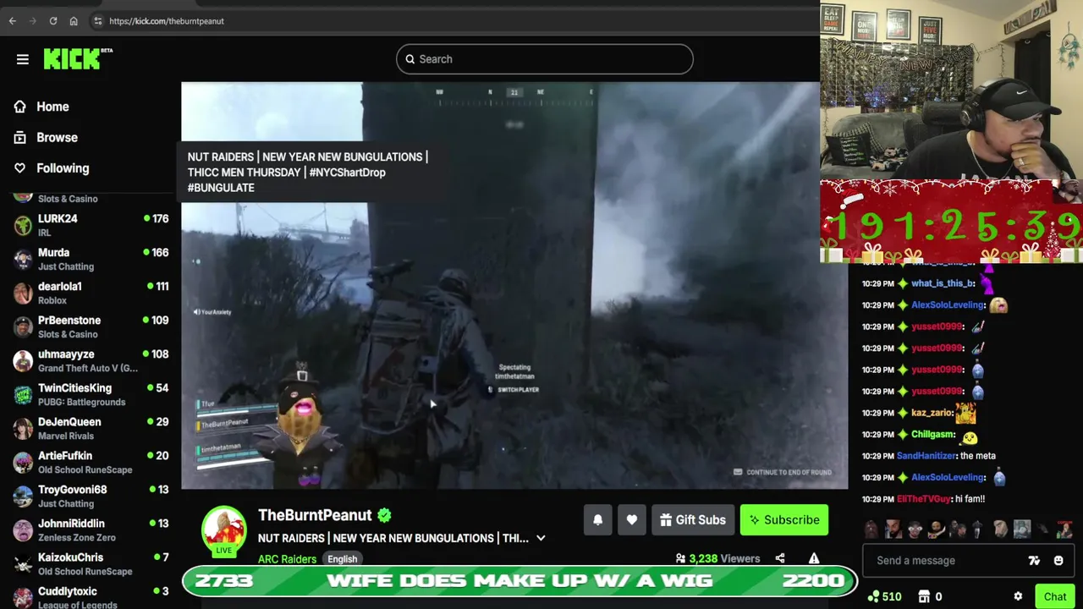This screenshot has height=609, width=1083.
Task: Reload the page
Action: point(52,21)
